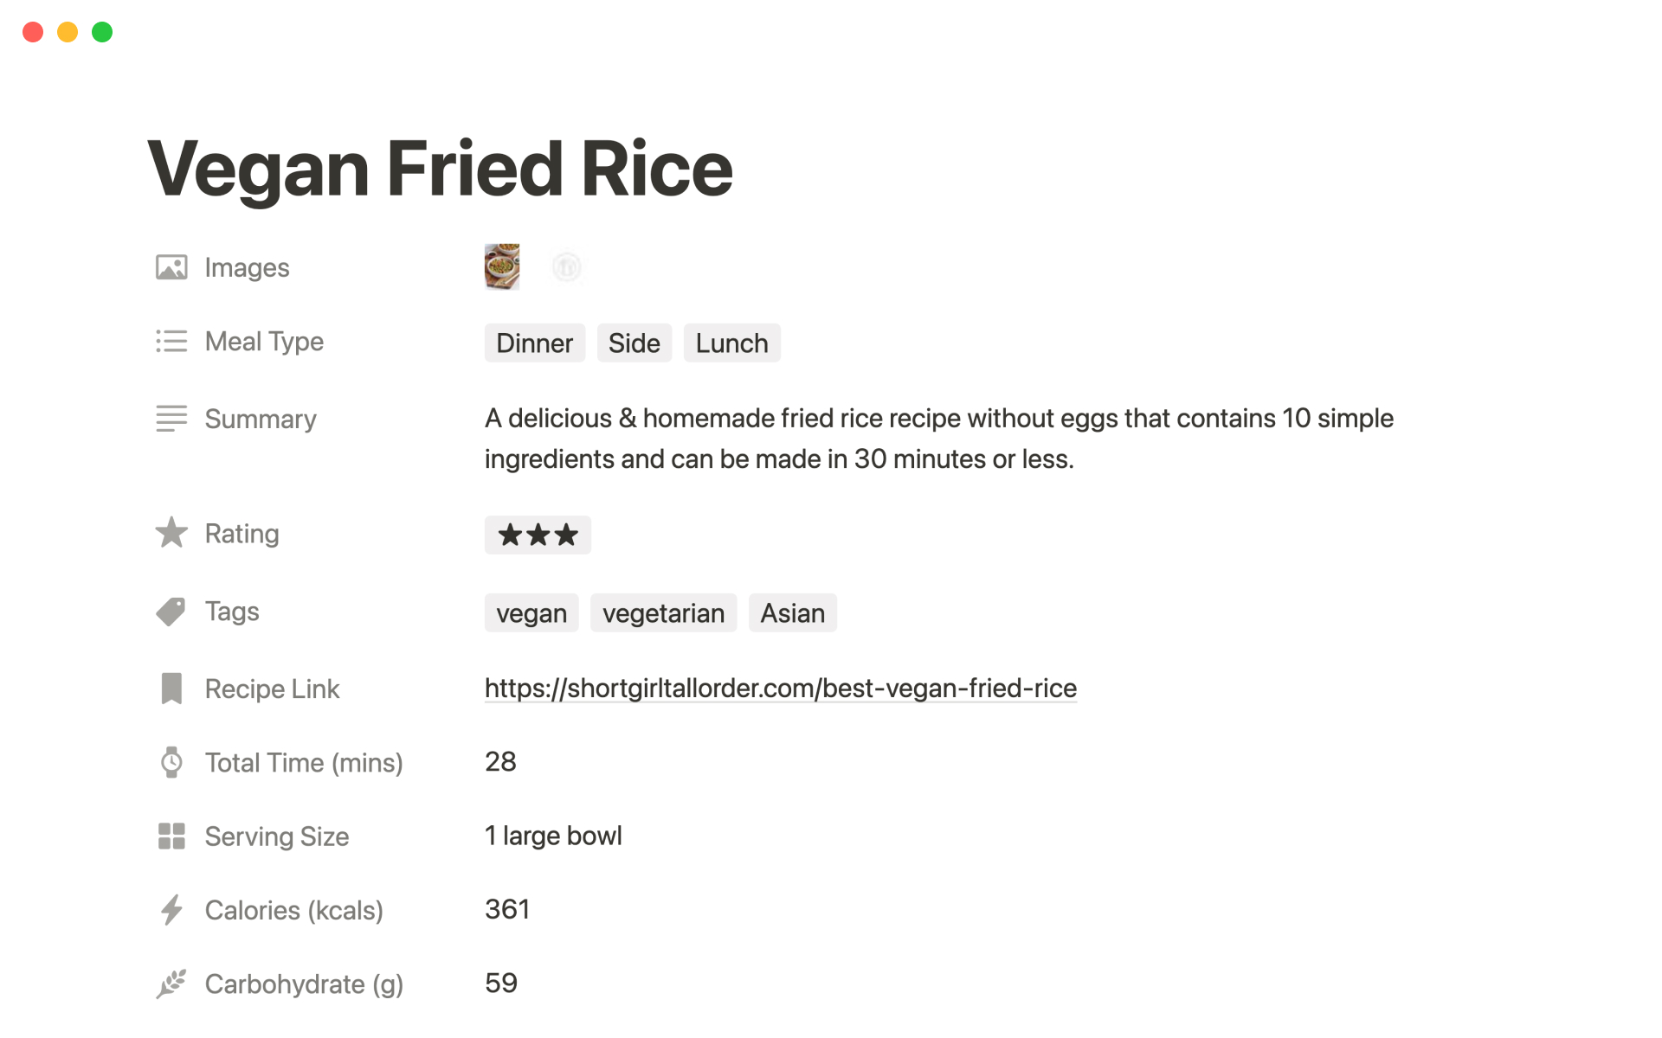This screenshot has height=1038, width=1662.
Task: Click the Vegan Fried Rice page title
Action: click(440, 169)
